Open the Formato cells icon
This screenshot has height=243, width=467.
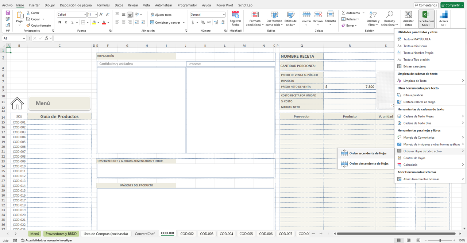[x=330, y=15]
